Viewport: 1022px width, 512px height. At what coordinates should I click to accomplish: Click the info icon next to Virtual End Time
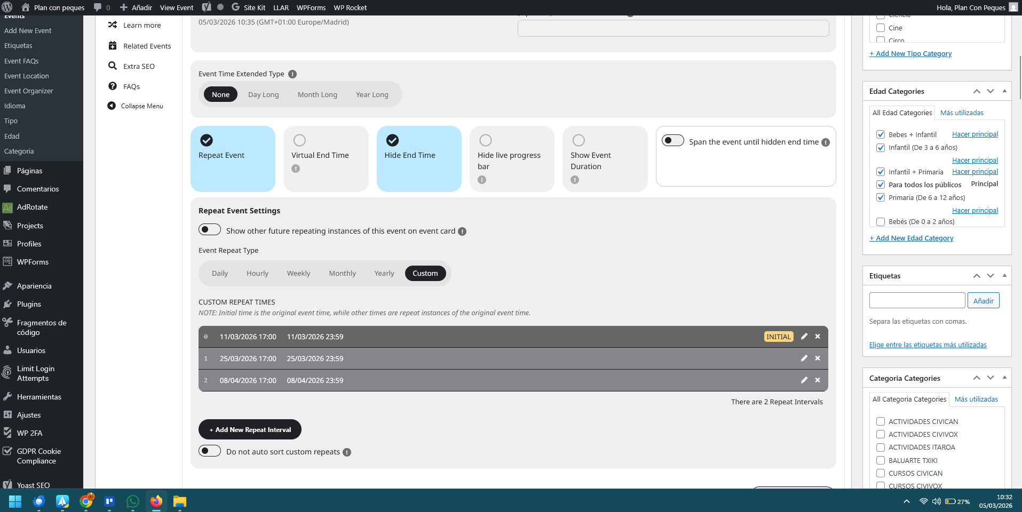296,169
